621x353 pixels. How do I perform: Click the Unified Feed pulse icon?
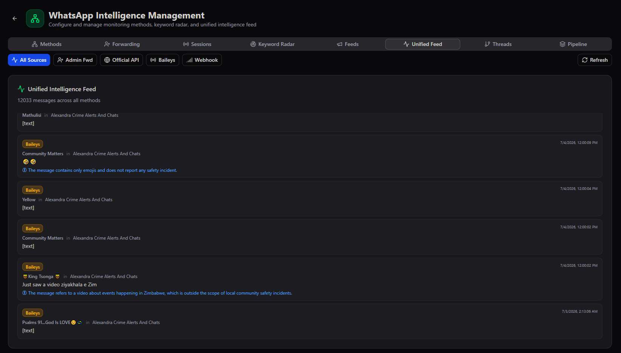point(406,44)
